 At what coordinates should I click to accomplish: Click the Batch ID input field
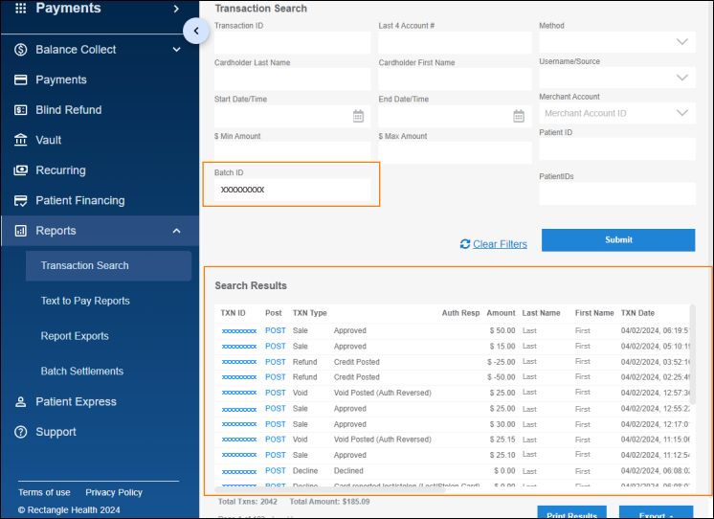(292, 190)
